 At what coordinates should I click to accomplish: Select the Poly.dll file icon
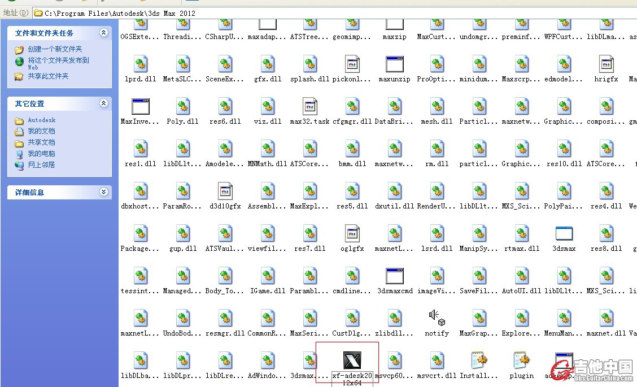point(183,107)
